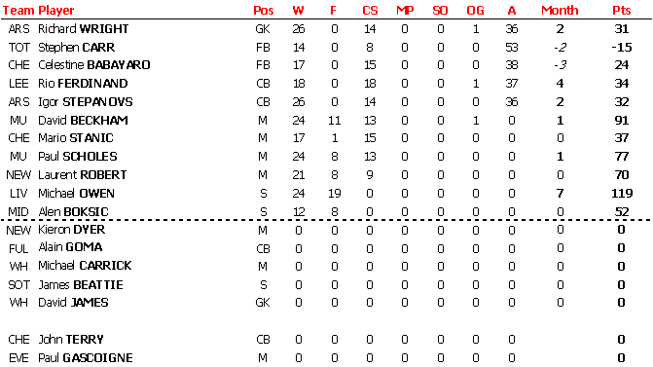Select the CS column header
The image size is (653, 367).
[x=370, y=10]
